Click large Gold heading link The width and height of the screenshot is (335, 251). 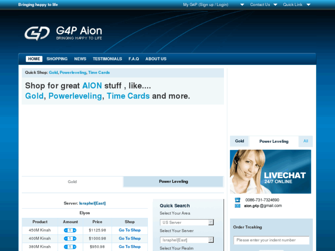click(x=34, y=96)
